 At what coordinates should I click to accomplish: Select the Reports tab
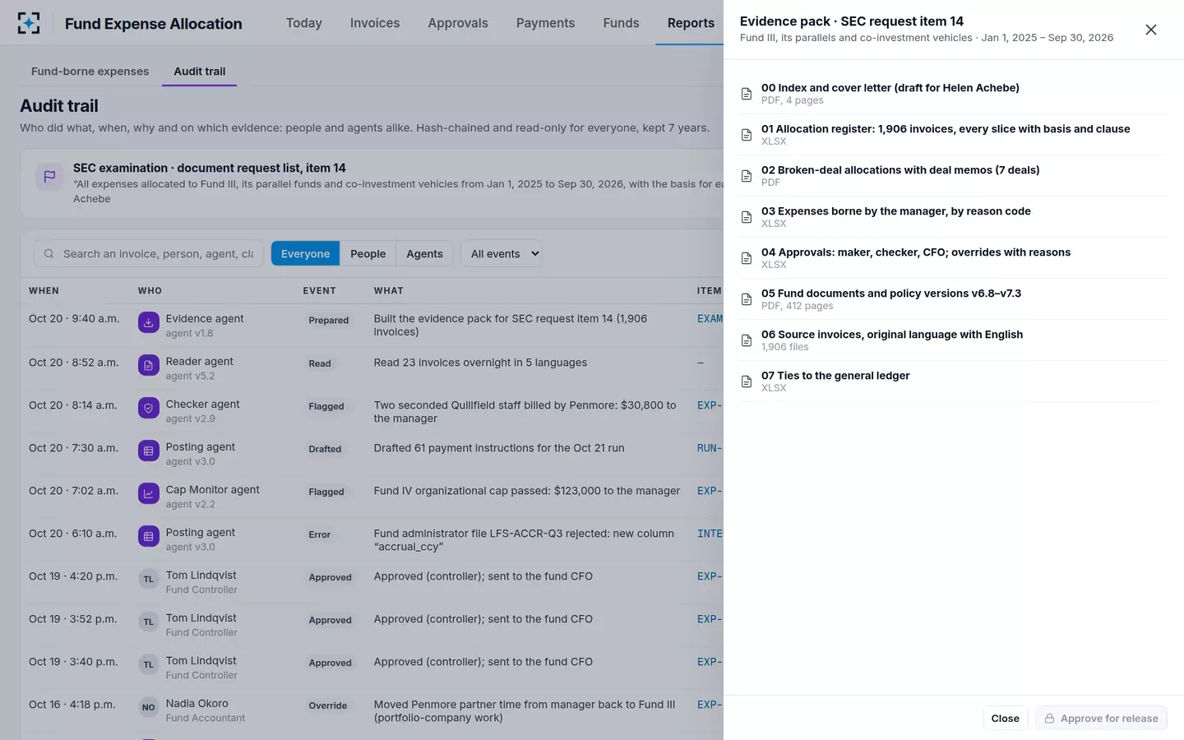click(691, 23)
